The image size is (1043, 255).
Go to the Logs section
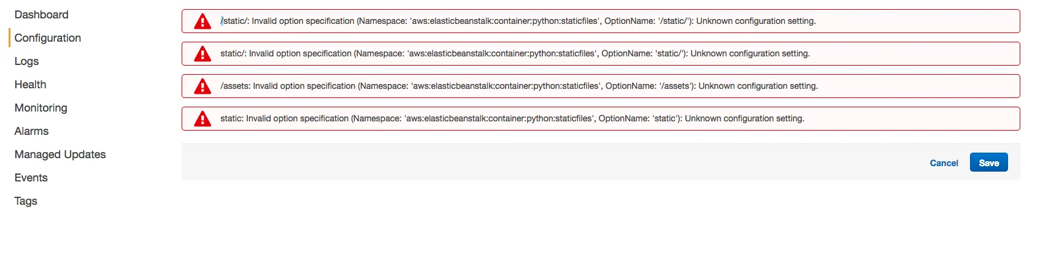(x=26, y=61)
